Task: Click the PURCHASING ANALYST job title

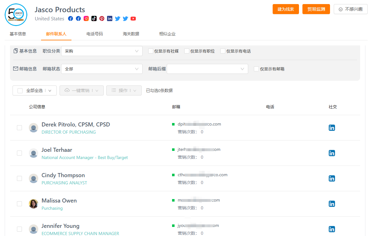Action: (64, 183)
